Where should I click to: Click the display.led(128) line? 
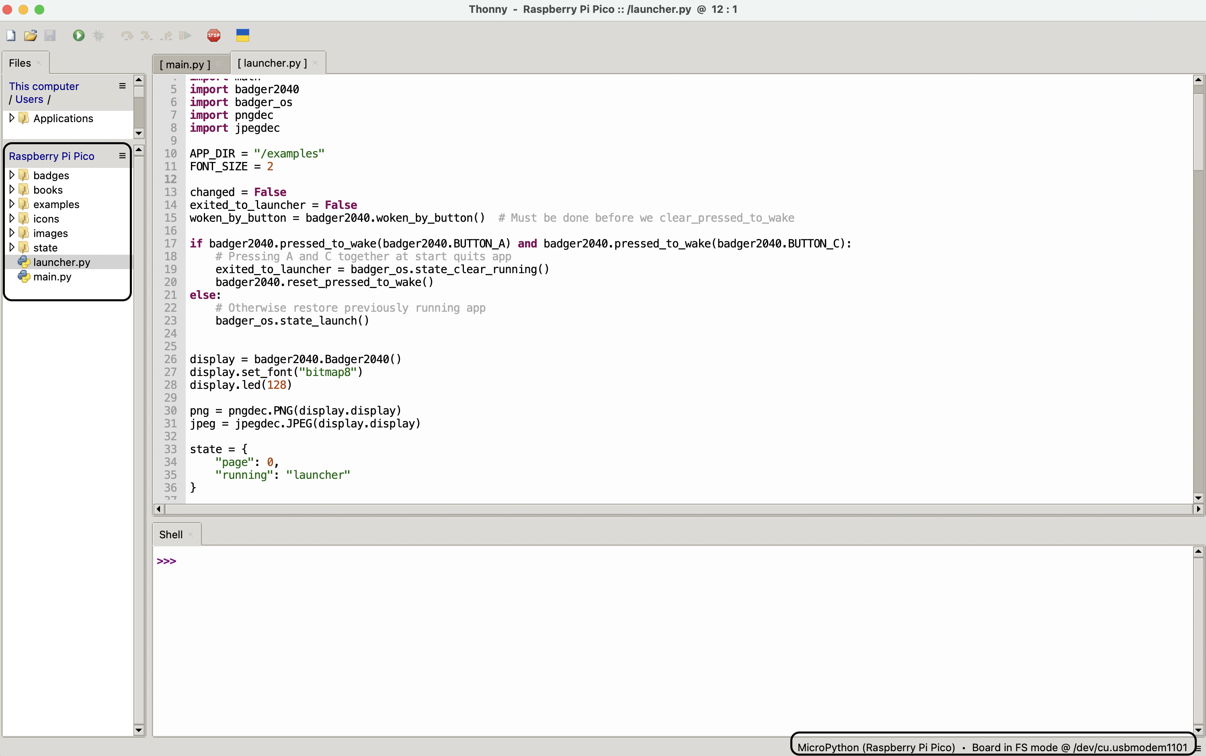click(x=241, y=385)
